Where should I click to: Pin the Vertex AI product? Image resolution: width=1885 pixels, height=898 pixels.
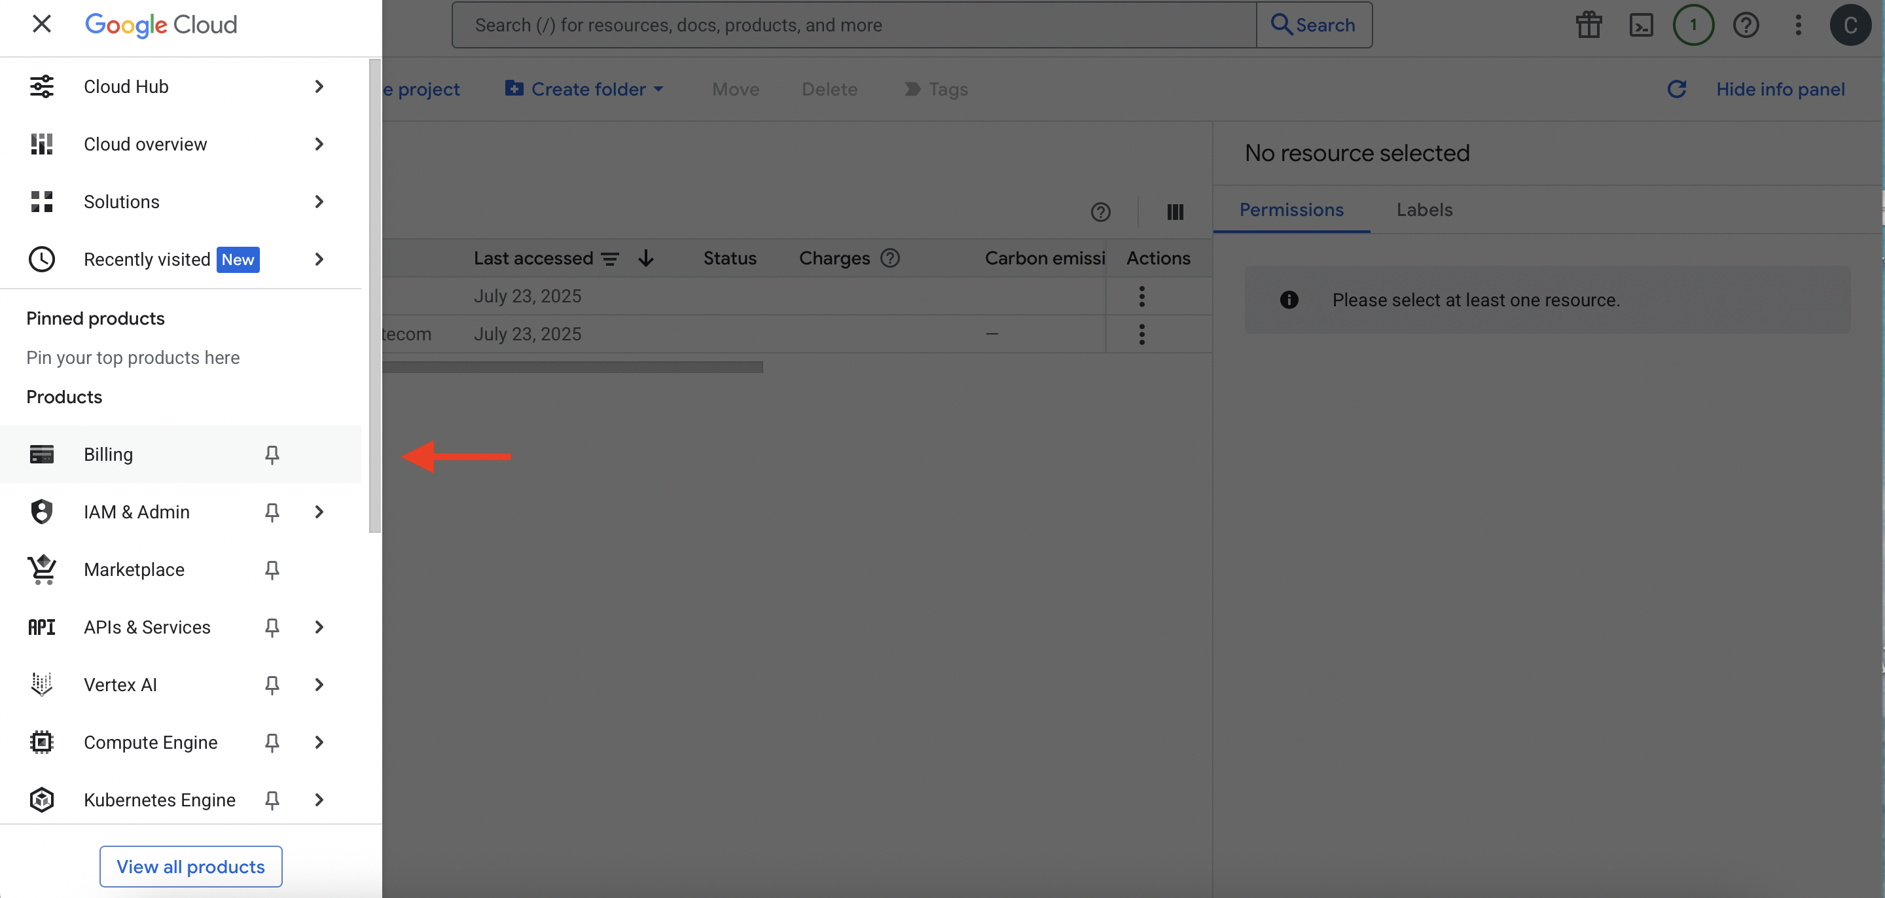click(272, 685)
